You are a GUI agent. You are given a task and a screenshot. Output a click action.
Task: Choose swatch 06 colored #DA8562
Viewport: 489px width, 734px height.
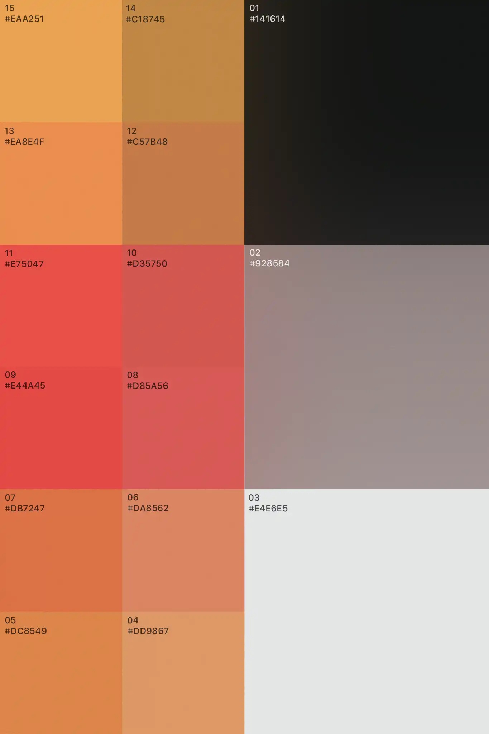183,550
